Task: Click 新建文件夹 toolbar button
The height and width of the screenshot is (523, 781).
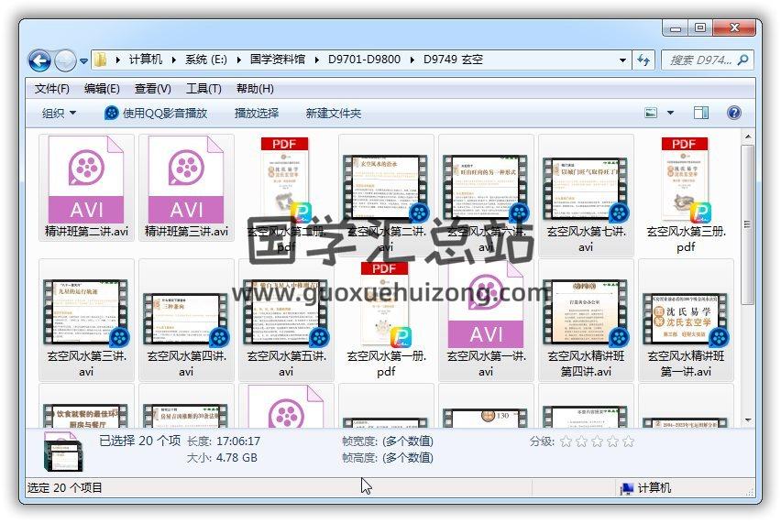Action: tap(334, 113)
